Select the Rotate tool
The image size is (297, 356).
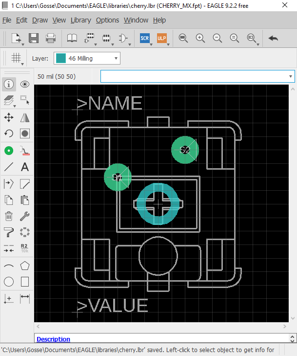[x=9, y=133]
